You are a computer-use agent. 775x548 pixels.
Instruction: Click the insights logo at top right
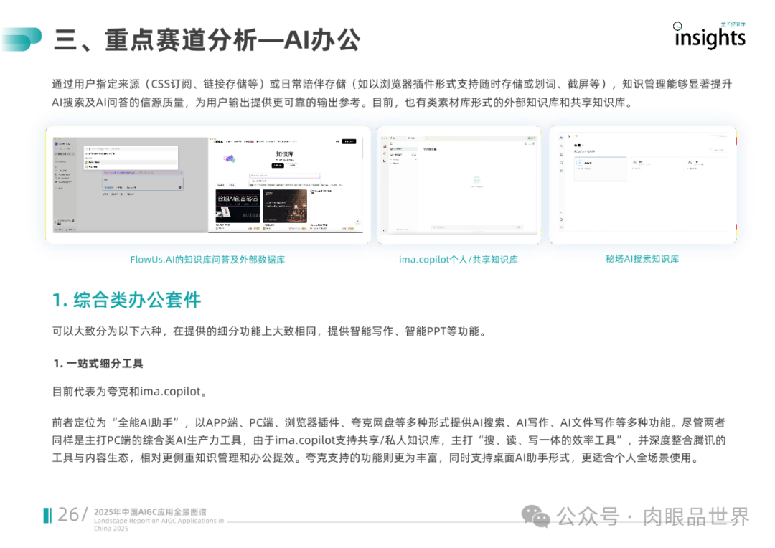click(x=709, y=36)
